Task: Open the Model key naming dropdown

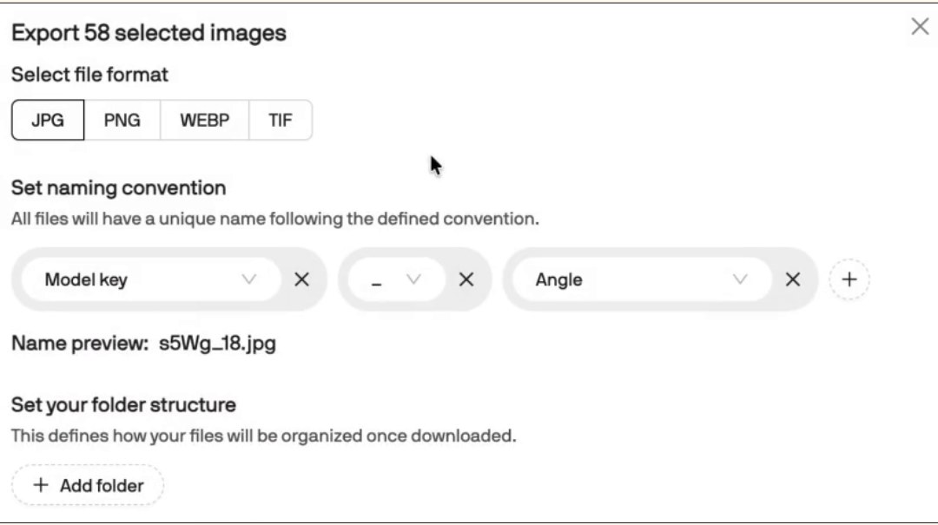Action: tap(151, 279)
